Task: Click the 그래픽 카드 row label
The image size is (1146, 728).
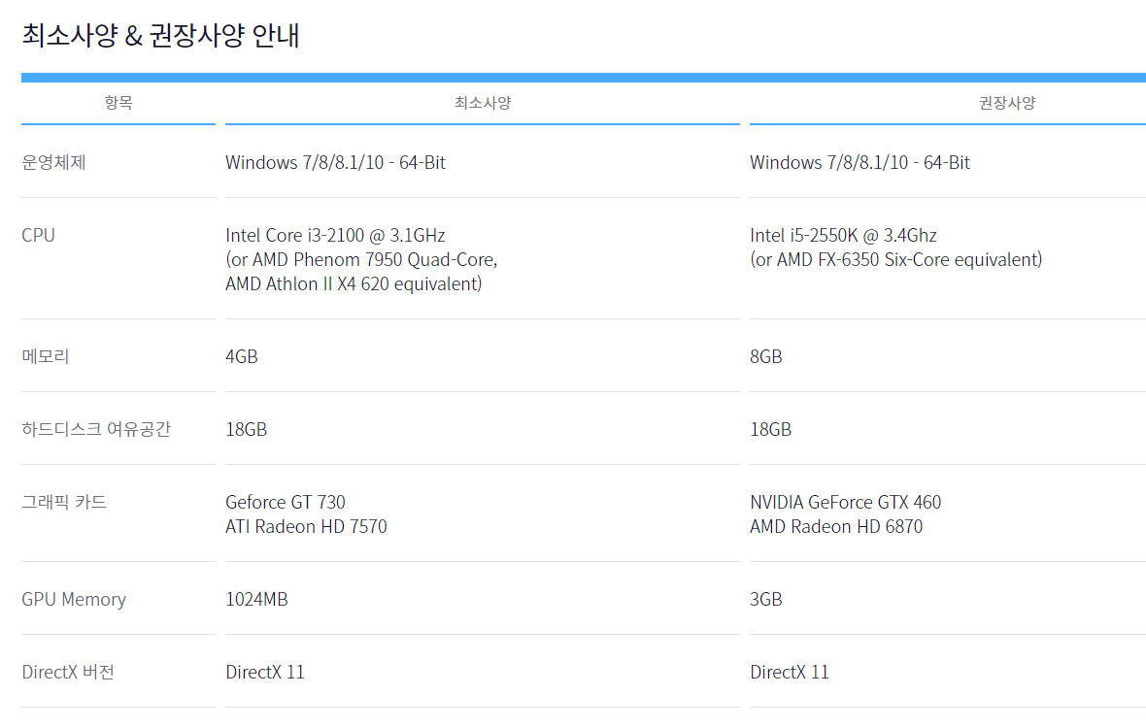Action: (x=64, y=503)
